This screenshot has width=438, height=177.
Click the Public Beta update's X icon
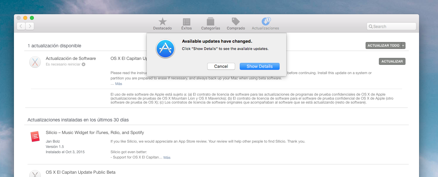35,174
